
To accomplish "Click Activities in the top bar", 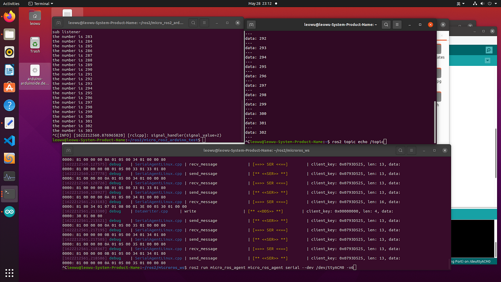I will coord(11,4).
